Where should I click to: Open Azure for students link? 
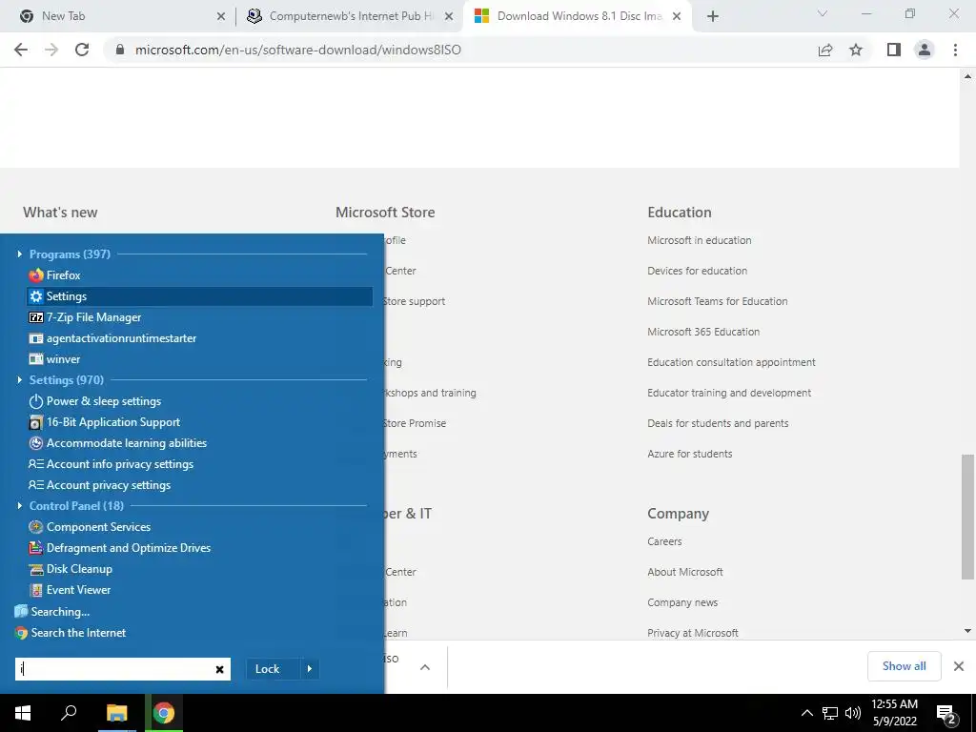pyautogui.click(x=690, y=454)
